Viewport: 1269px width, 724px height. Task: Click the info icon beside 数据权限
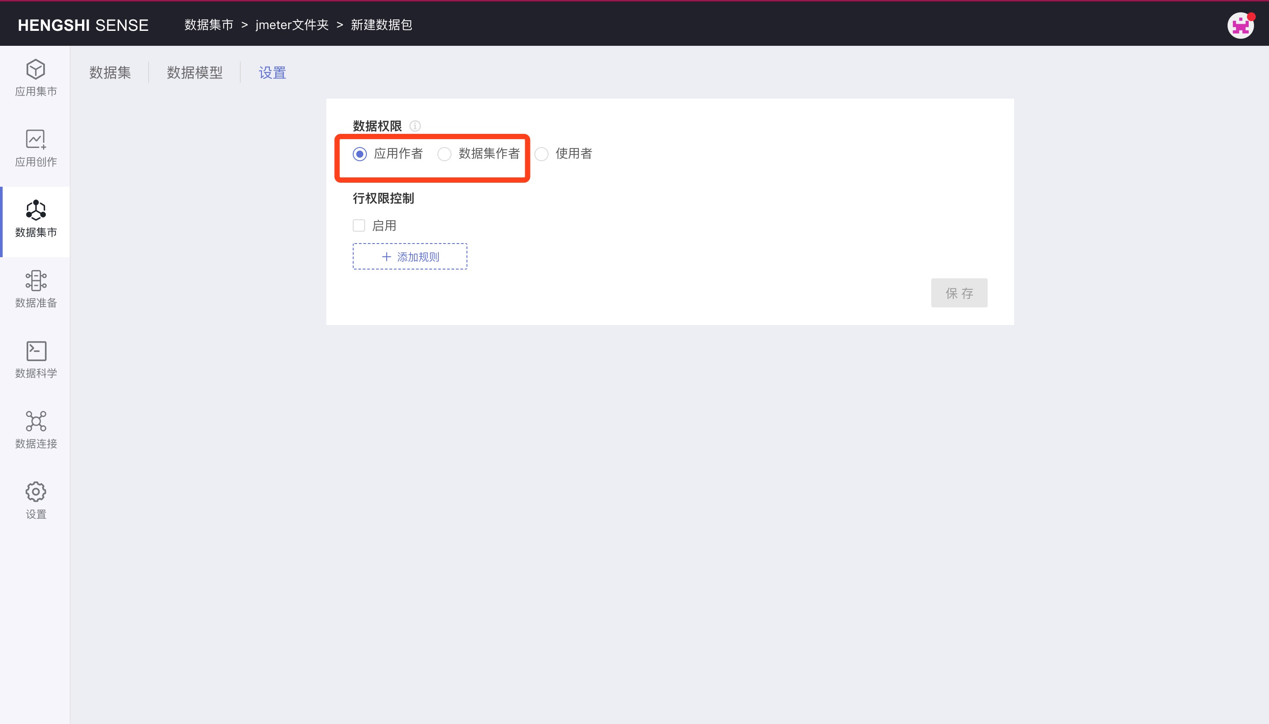(415, 126)
